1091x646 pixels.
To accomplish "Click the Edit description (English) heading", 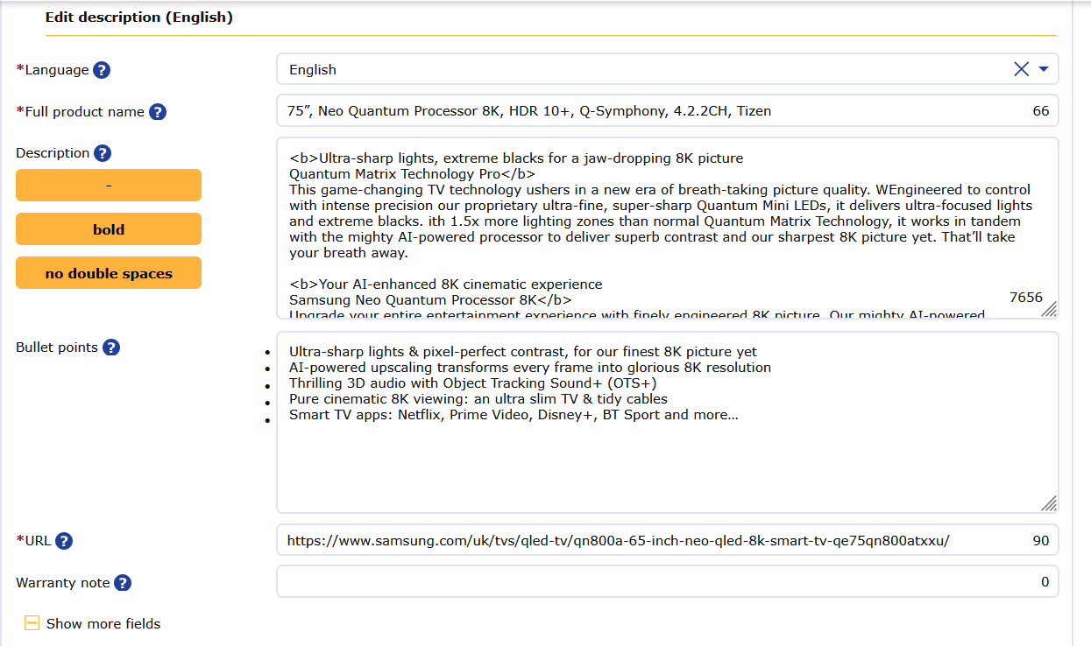I will coord(139,18).
